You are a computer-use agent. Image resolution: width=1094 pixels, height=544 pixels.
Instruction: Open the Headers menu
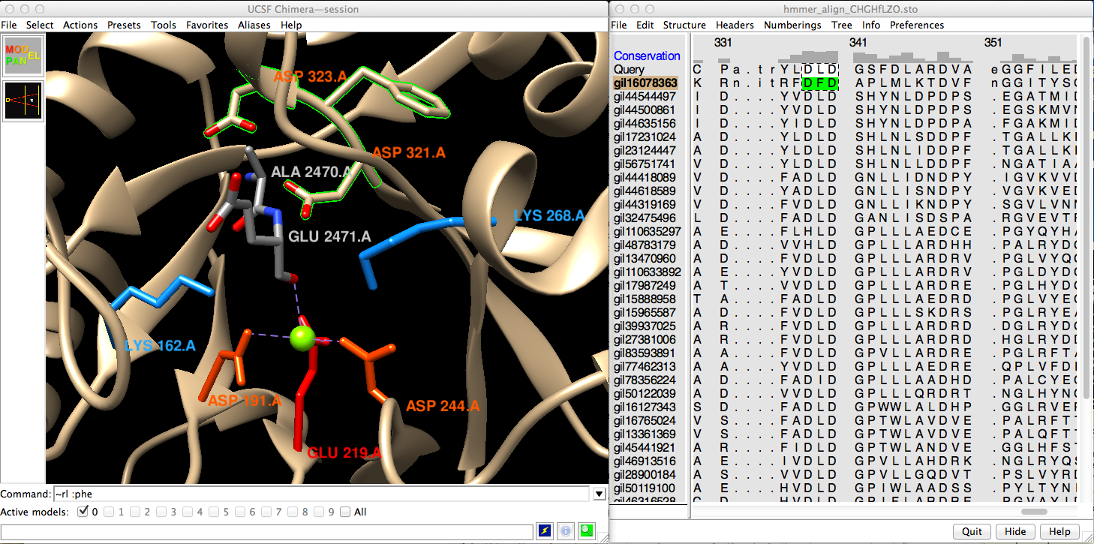click(735, 25)
